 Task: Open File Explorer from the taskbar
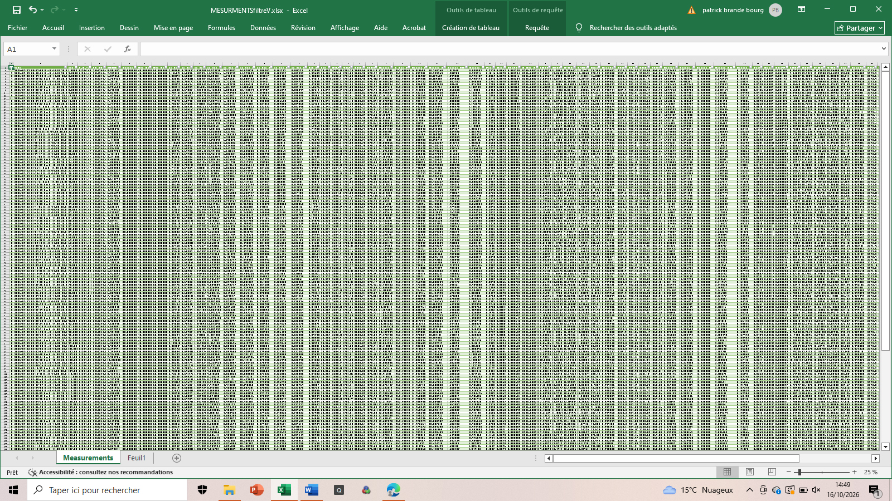(x=229, y=490)
